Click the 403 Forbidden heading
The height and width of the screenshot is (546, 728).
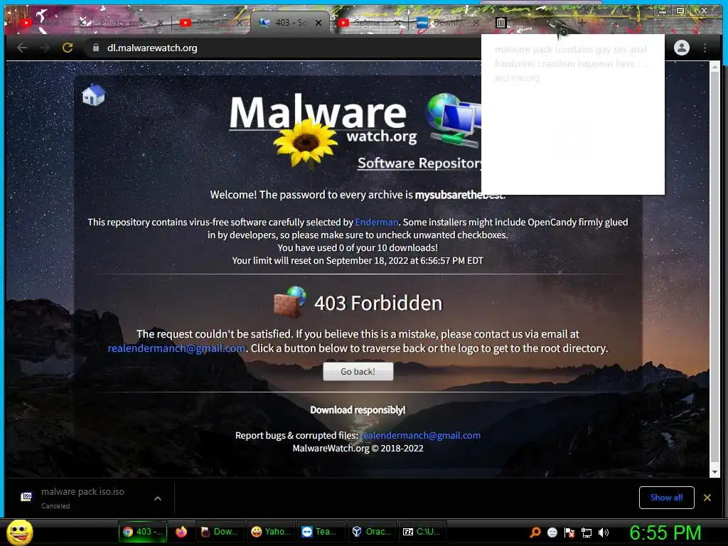378,303
